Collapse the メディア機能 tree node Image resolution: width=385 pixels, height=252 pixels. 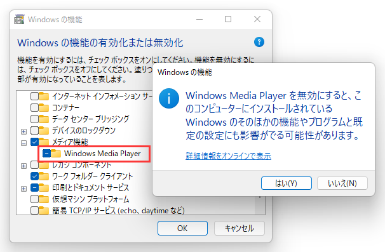click(x=24, y=143)
